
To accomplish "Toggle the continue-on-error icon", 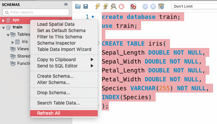I will [x=133, y=6].
